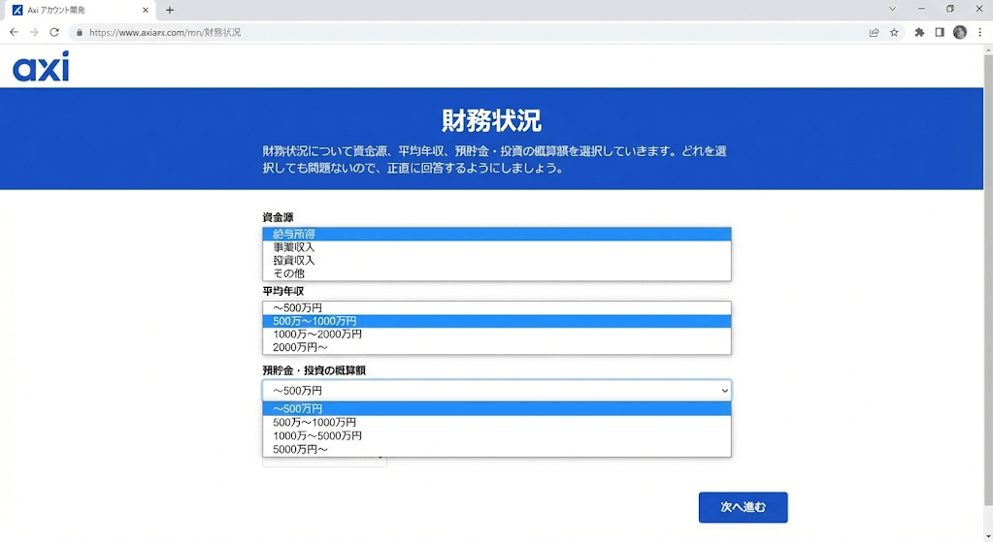The height and width of the screenshot is (542, 993).
Task: Bookmark this page with star icon
Action: pyautogui.click(x=894, y=32)
